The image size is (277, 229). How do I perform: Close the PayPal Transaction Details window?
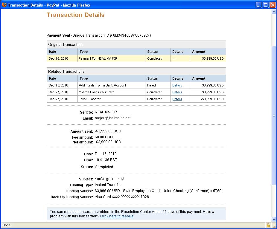(273, 5)
